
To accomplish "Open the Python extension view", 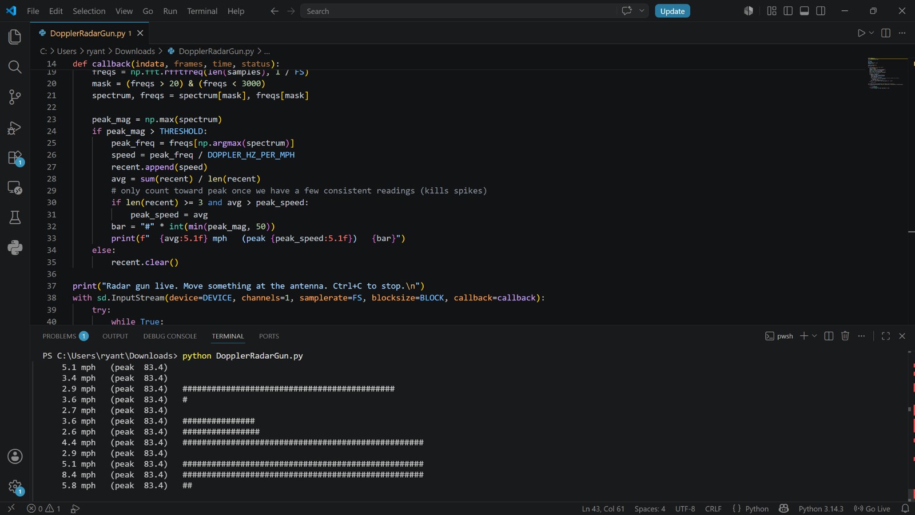I will 15,248.
